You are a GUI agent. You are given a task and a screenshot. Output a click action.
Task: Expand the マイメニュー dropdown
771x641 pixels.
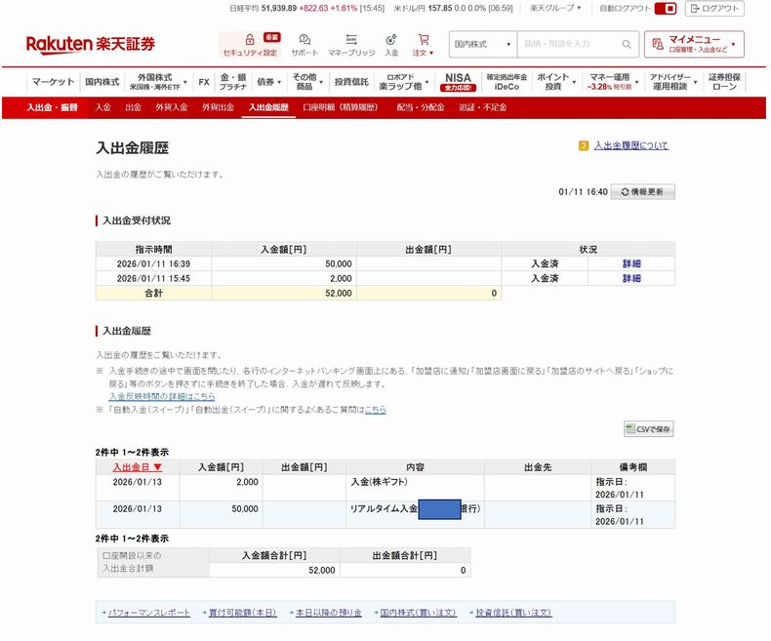coord(733,44)
